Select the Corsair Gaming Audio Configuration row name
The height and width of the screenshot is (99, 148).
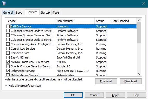[x=33, y=44]
